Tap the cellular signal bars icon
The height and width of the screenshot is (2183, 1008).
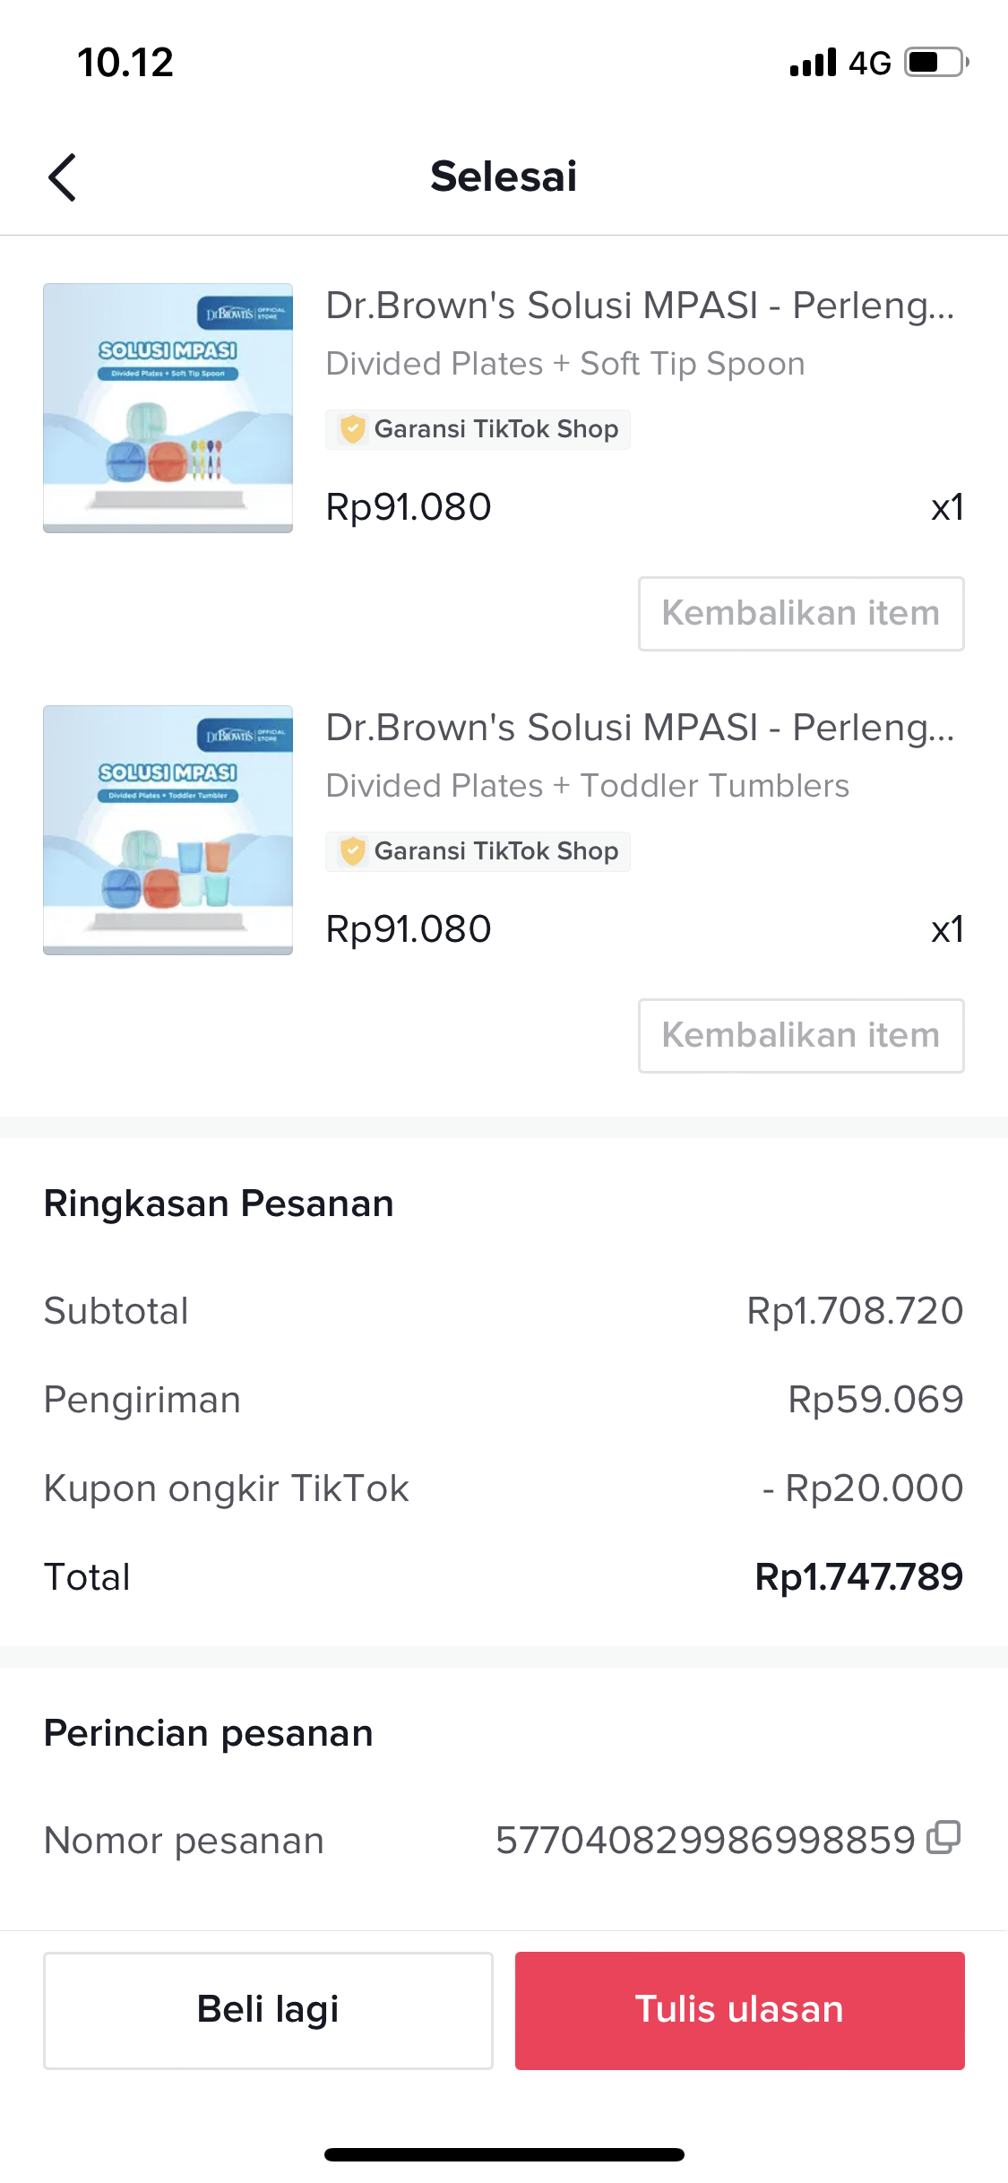tap(813, 63)
